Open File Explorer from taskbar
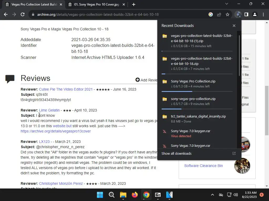The height and width of the screenshot is (201, 269). [123, 195]
